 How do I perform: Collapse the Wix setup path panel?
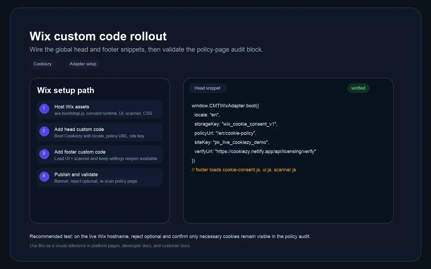(x=65, y=90)
